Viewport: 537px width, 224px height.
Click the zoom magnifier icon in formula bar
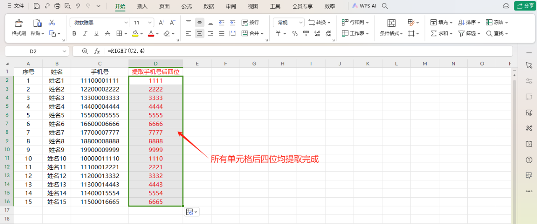(85, 51)
